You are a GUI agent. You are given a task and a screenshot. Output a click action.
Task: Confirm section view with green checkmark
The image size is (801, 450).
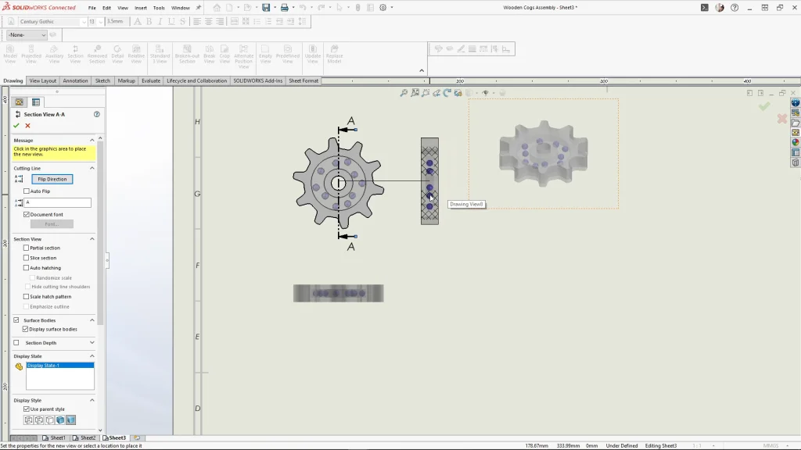pos(16,126)
